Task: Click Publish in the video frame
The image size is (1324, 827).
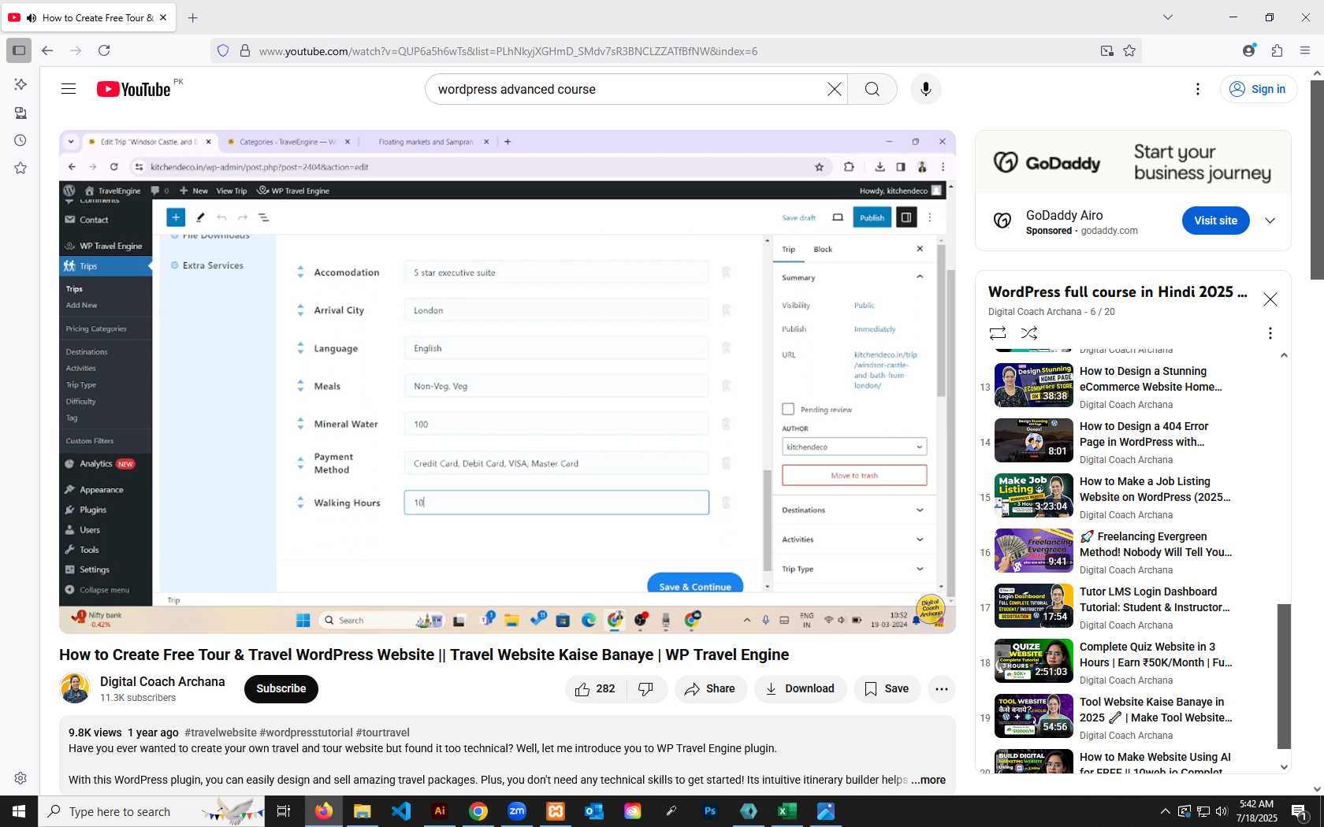Action: point(872,217)
